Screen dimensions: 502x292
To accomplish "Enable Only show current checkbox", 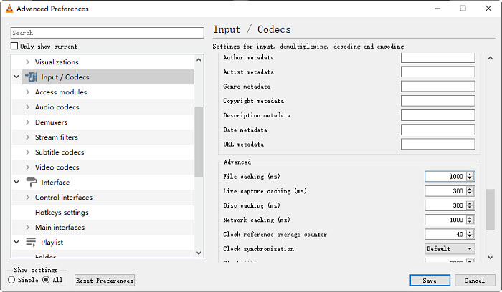I will [x=14, y=47].
